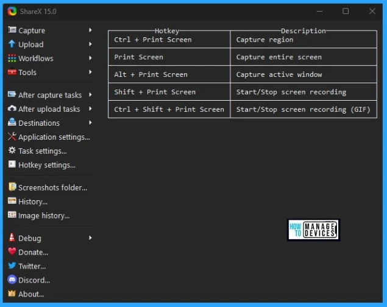Select 'Start/Stop screen recording (GIF)' cell
This screenshot has height=307, width=387.
[x=304, y=109]
